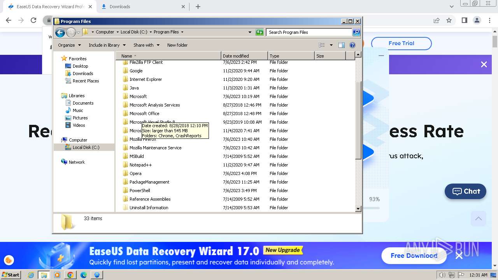Click the file list scroll up arrow

[x=358, y=55]
